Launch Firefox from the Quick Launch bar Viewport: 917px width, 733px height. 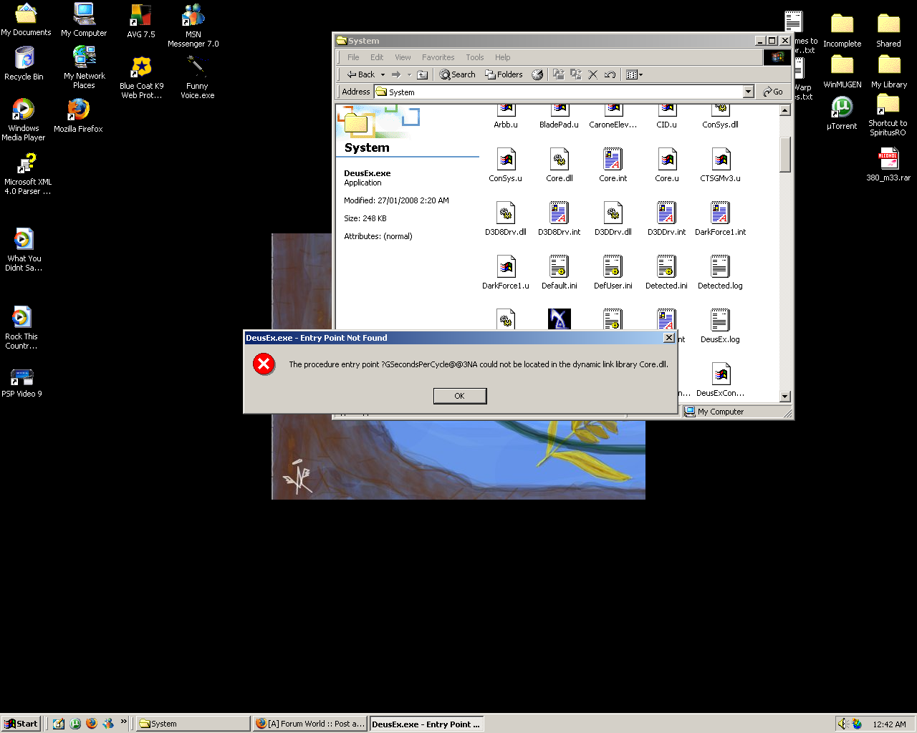click(91, 724)
